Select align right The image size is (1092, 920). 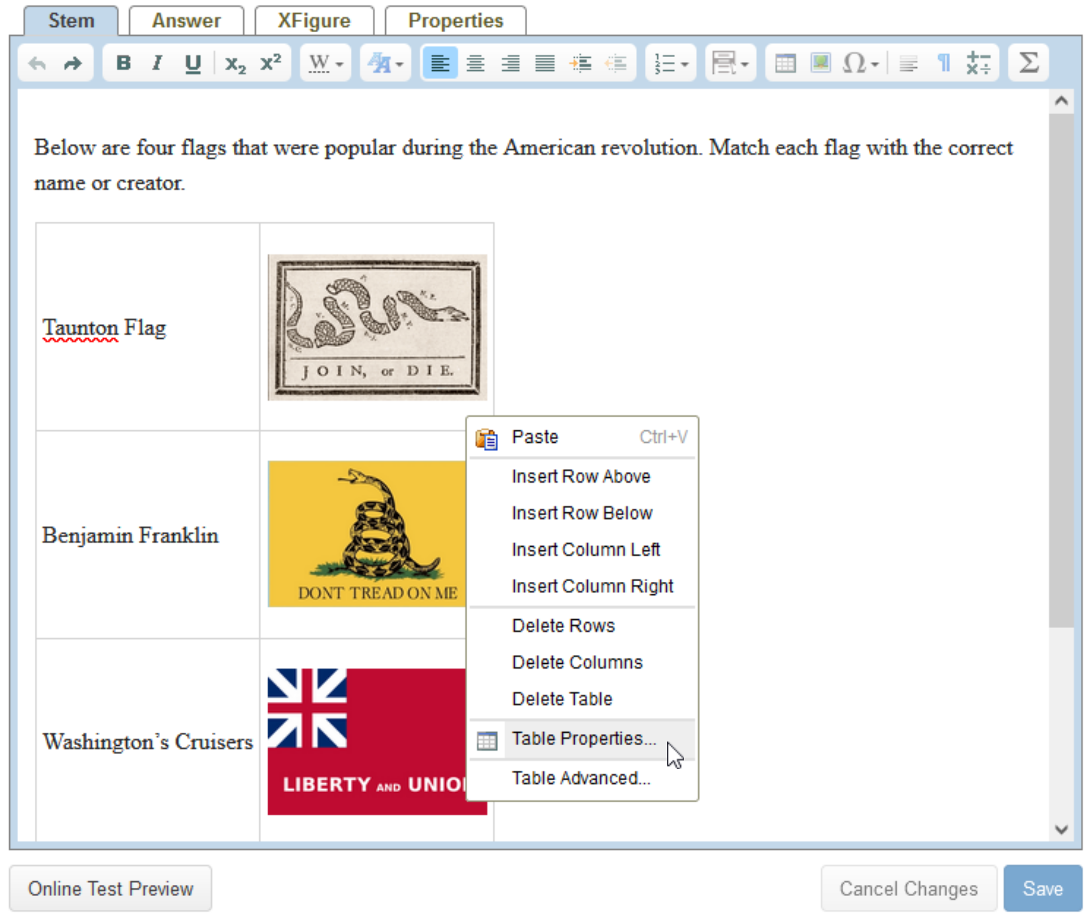510,64
